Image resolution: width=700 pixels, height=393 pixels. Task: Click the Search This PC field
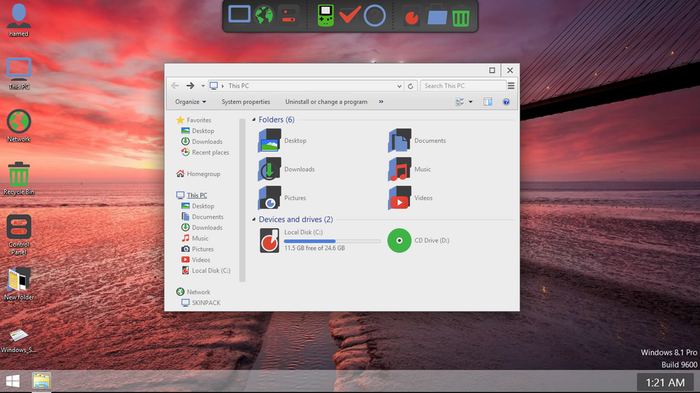click(x=463, y=86)
